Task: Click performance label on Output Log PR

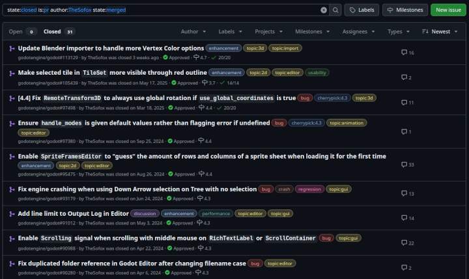Action: (x=216, y=214)
